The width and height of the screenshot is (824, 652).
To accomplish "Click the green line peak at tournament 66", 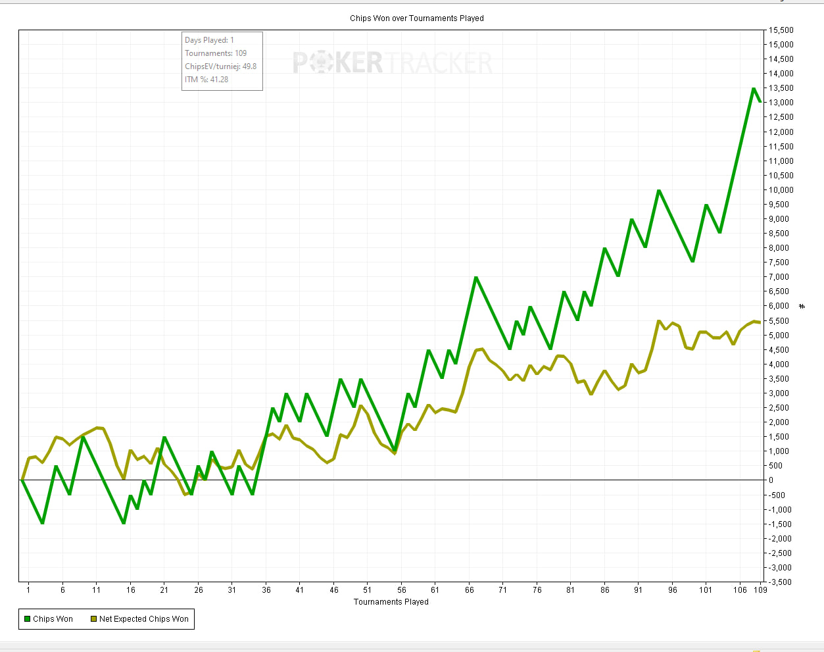I will click(475, 278).
